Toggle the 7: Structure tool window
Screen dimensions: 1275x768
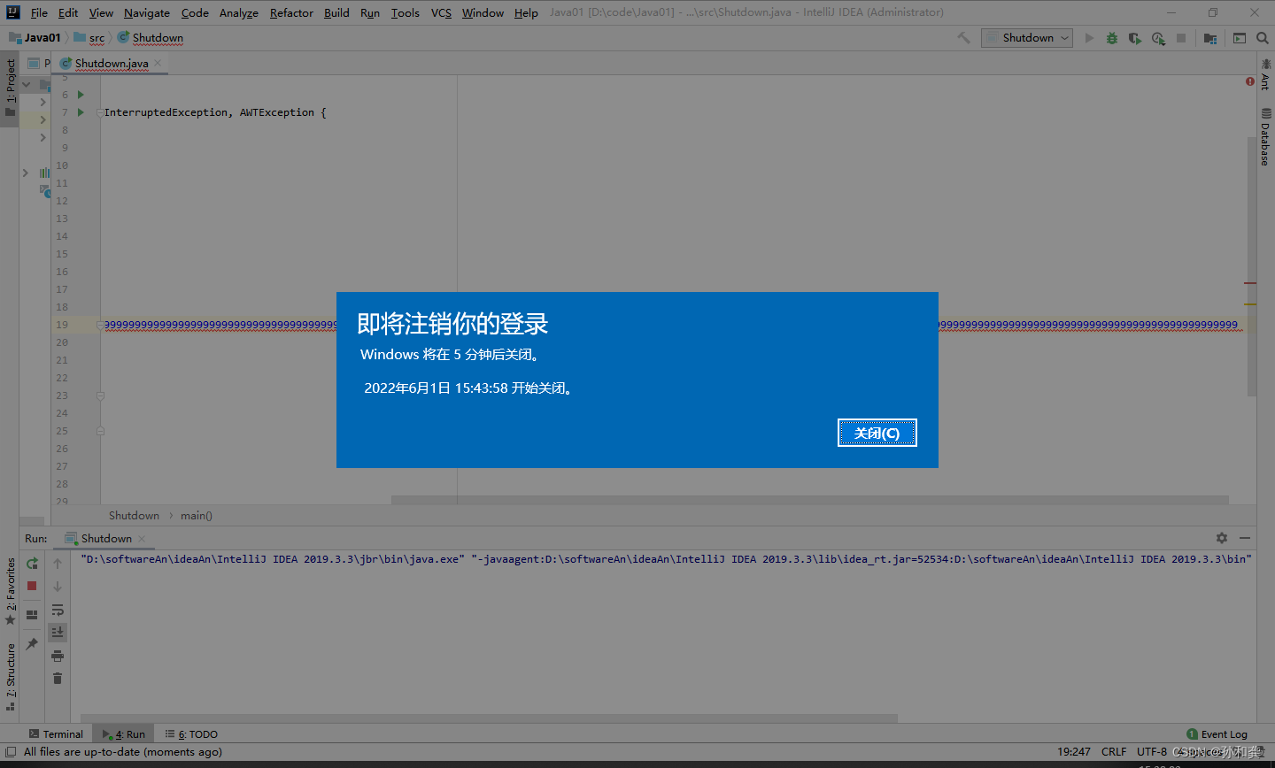click(x=10, y=677)
